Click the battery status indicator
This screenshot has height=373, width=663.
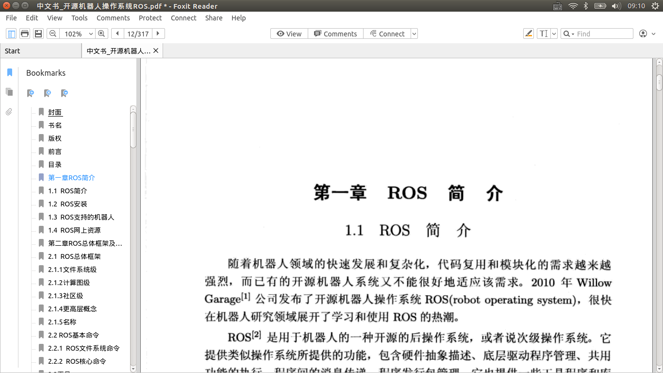point(600,6)
